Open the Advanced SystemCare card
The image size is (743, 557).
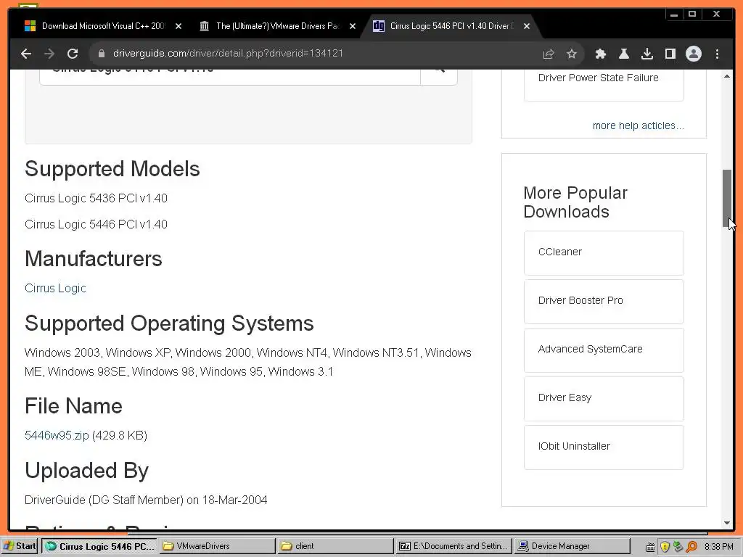click(604, 350)
